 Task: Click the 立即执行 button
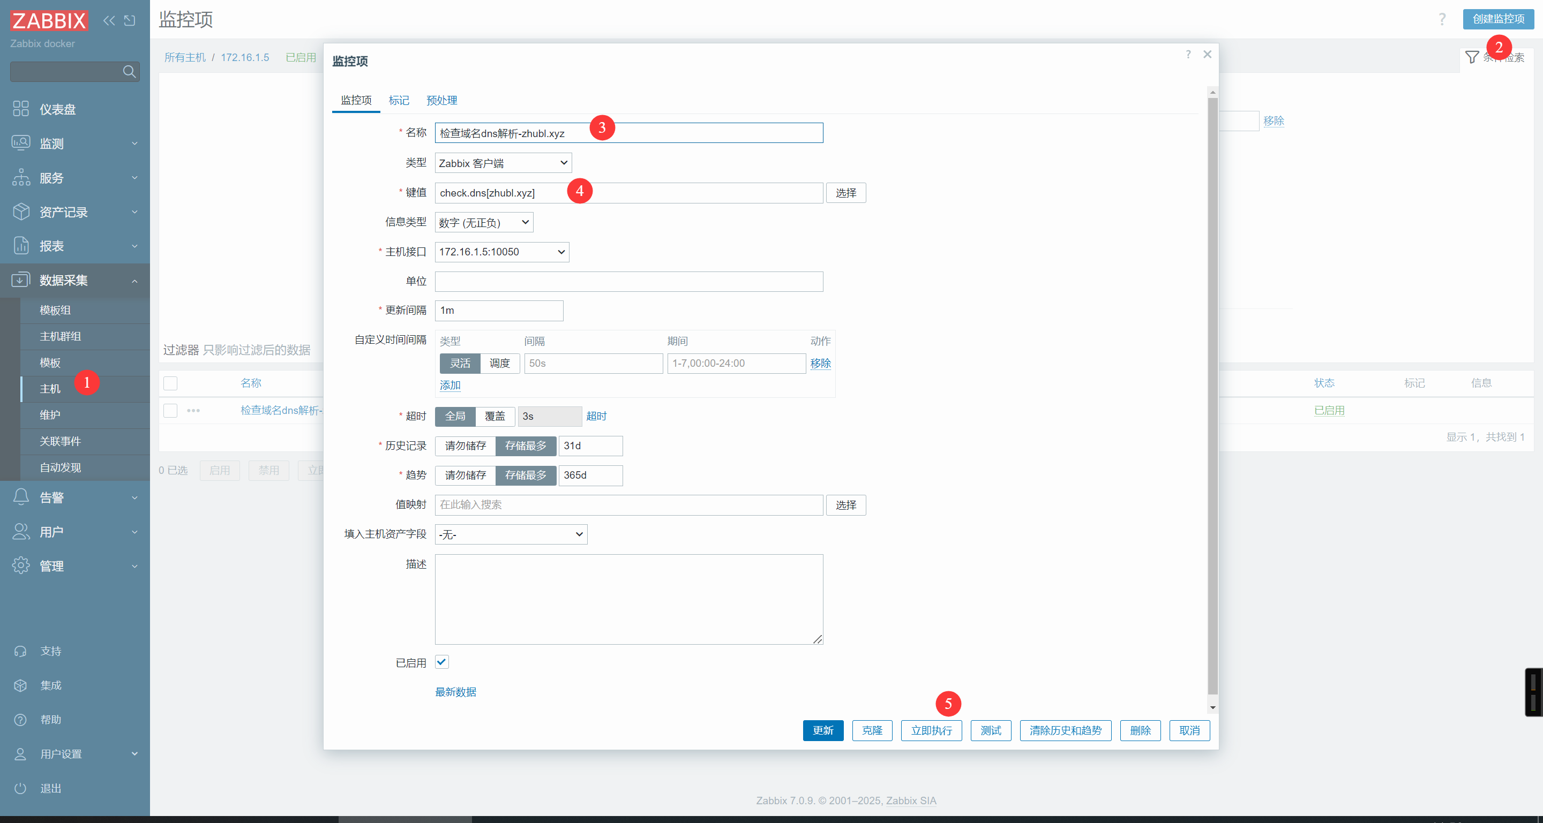pos(932,730)
